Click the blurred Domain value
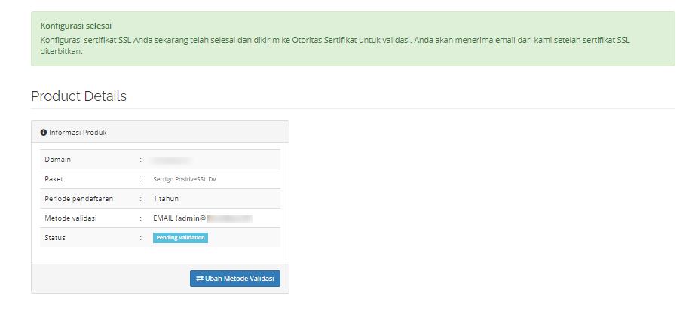686x314 pixels. [x=171, y=160]
